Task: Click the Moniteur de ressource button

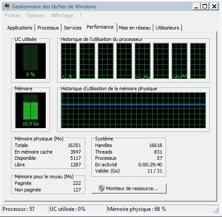Action: [x=129, y=188]
